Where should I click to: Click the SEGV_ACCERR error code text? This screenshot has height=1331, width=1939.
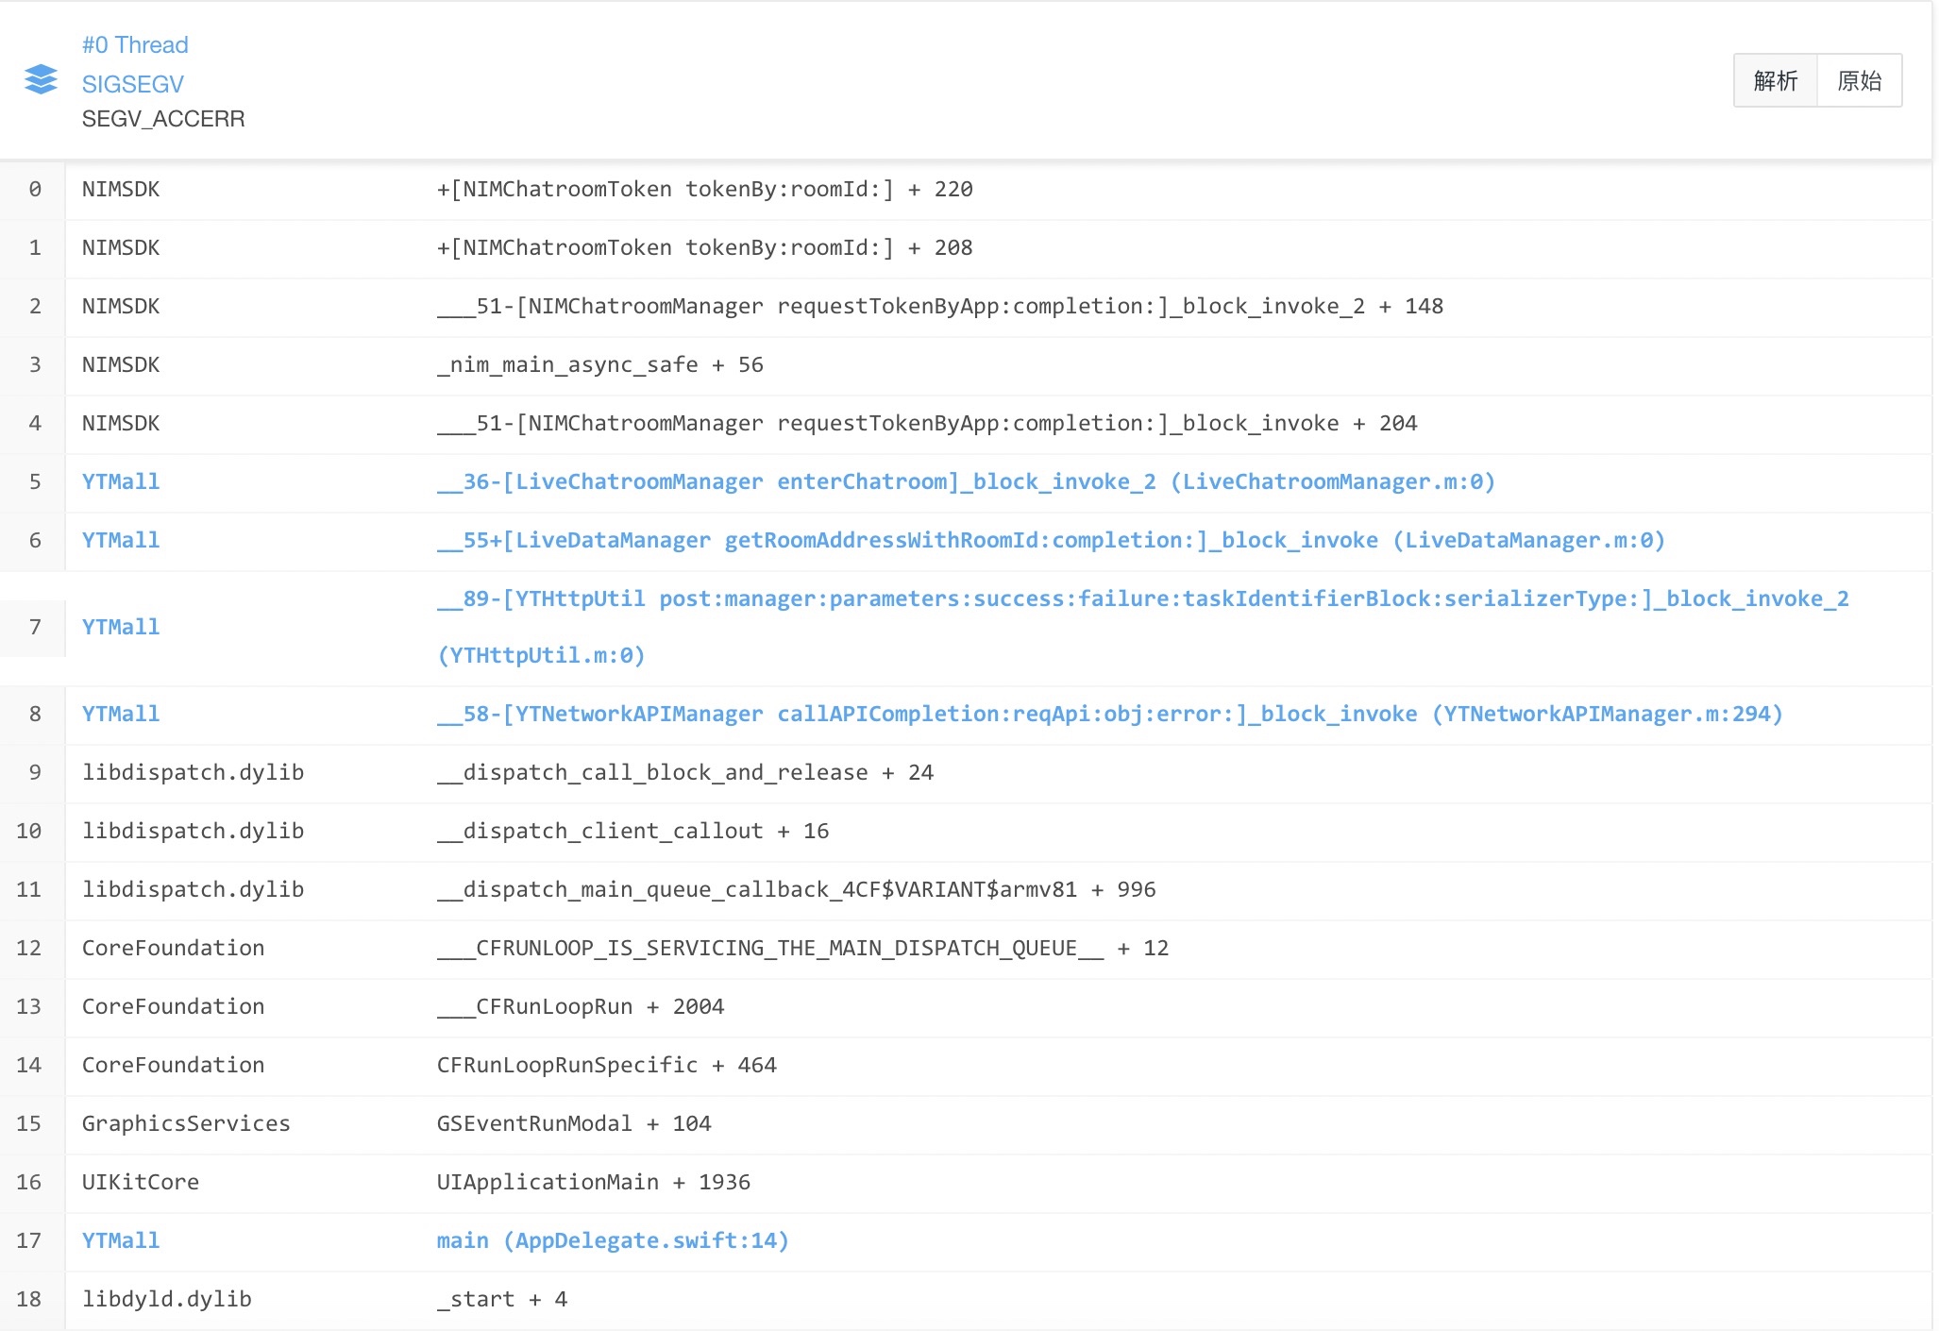pos(163,119)
